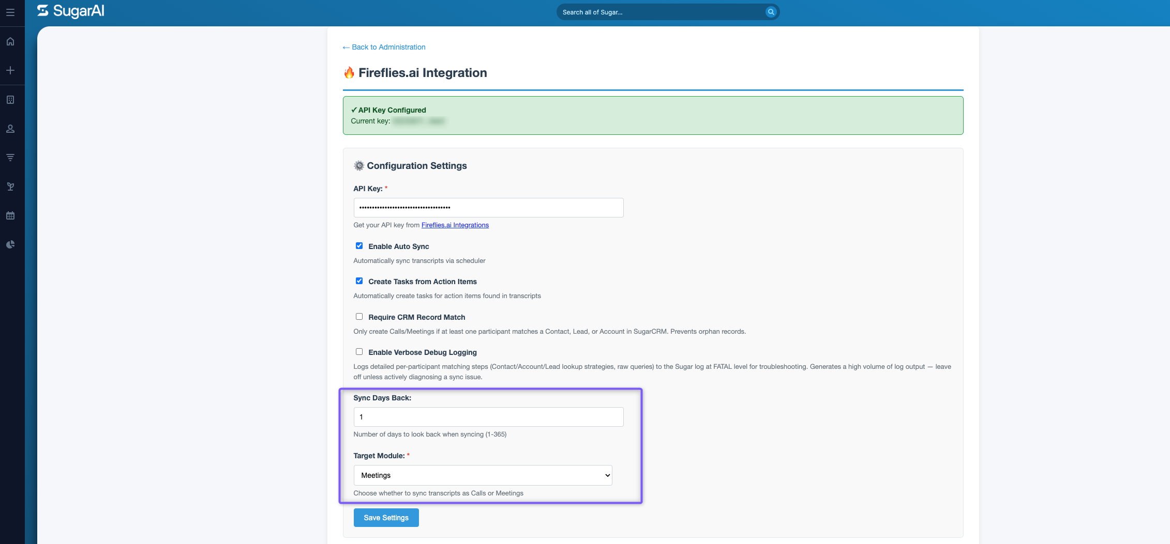Screen dimensions: 1170x544
Task: Click the API Key Configured status text
Action: click(x=388, y=110)
